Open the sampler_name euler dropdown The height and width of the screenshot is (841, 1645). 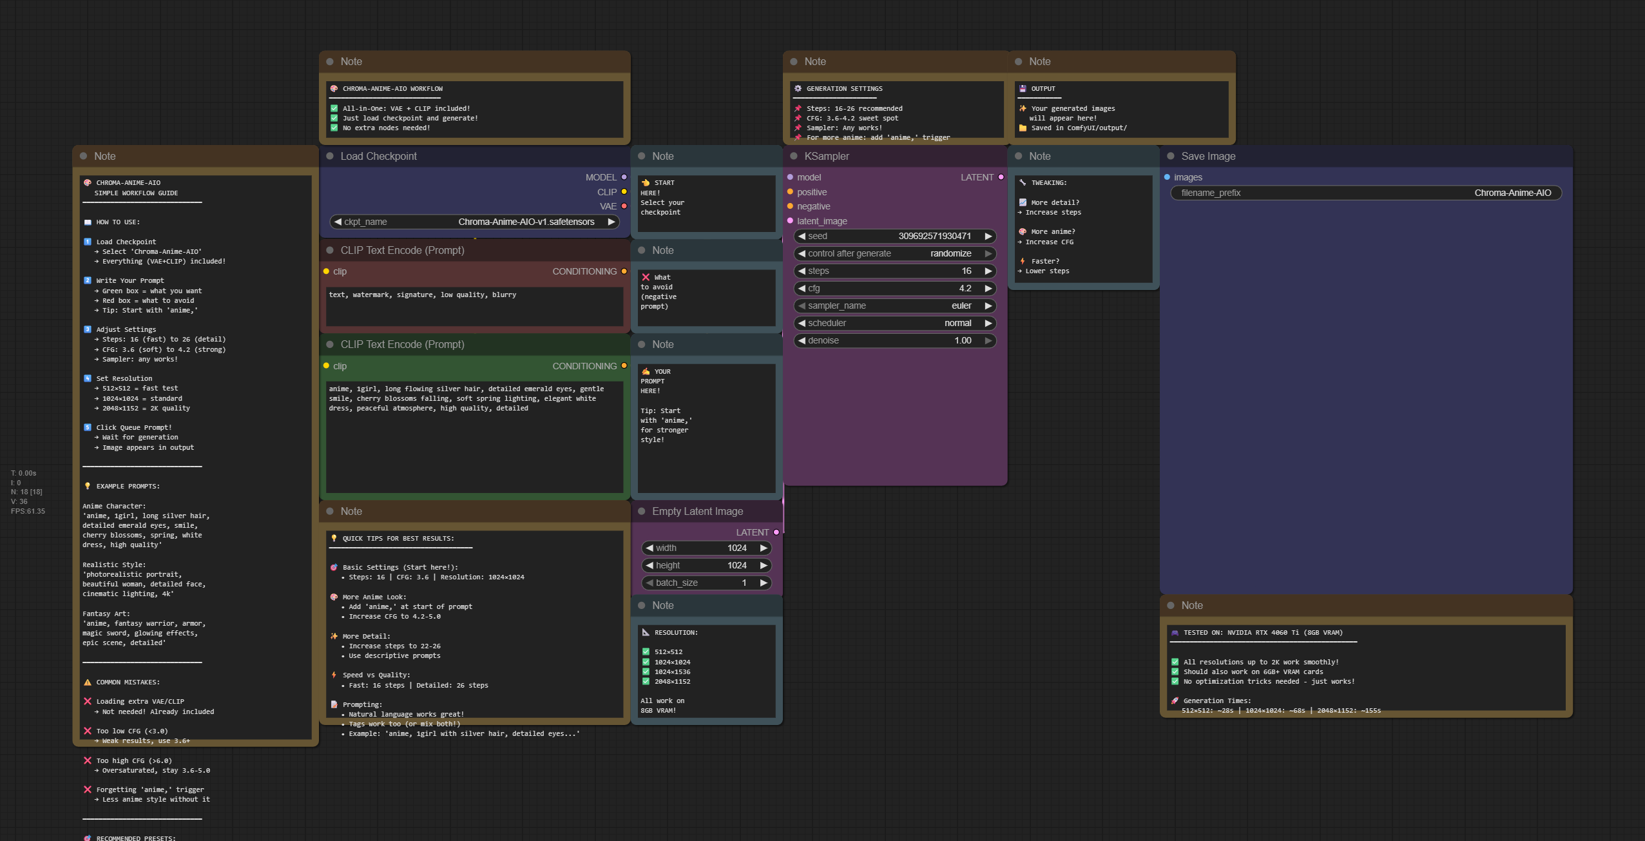895,306
